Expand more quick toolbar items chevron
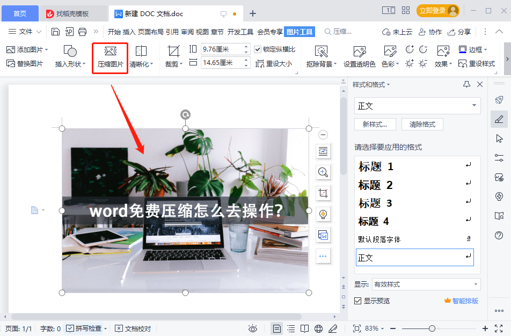This screenshot has height=336, width=511. 96,32
